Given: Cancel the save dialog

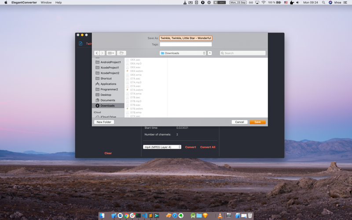Looking at the screenshot, I should (239, 122).
